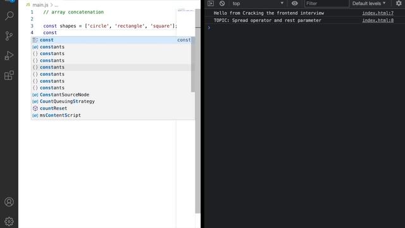Select the 'const' keyword suggestion
The image size is (405, 228).
tap(113, 40)
